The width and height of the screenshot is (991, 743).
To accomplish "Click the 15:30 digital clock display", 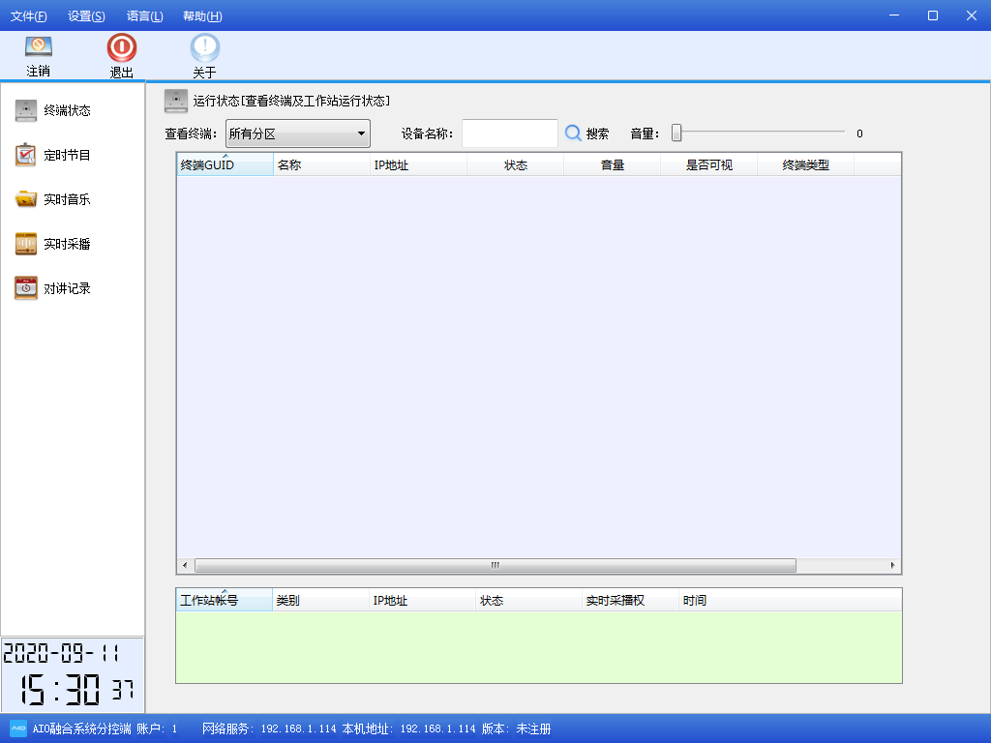I will point(60,689).
